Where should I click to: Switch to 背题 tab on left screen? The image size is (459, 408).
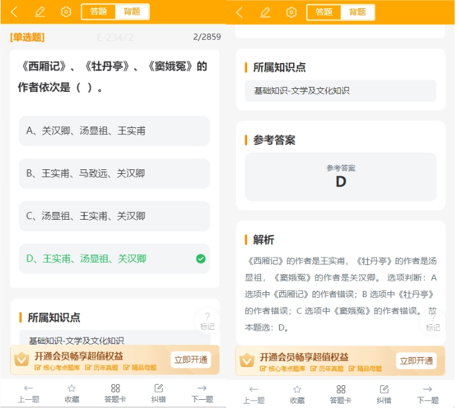tap(132, 12)
